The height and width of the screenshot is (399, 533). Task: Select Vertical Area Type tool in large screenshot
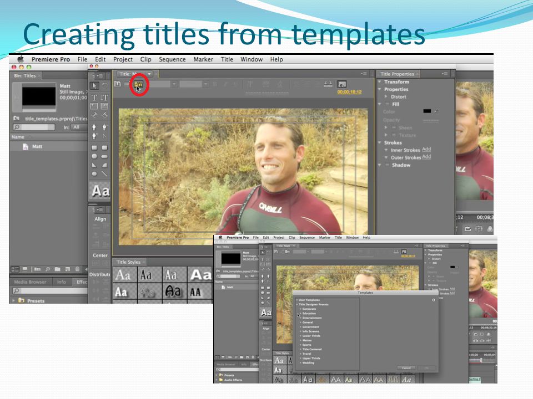(x=105, y=106)
